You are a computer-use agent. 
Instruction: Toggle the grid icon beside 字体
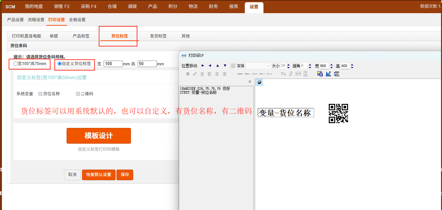click(x=233, y=66)
